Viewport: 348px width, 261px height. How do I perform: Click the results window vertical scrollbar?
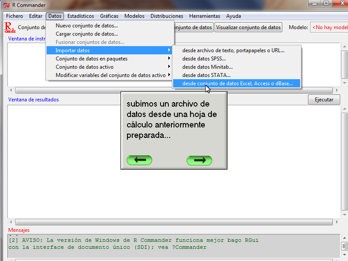point(344,161)
